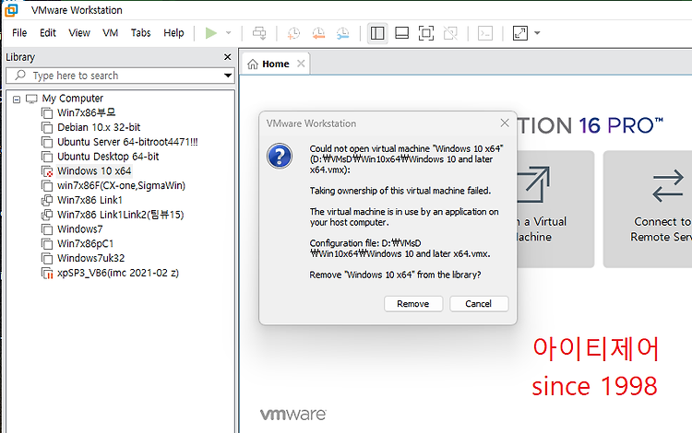692x433 pixels.
Task: Open the Help menu
Action: pyautogui.click(x=173, y=33)
